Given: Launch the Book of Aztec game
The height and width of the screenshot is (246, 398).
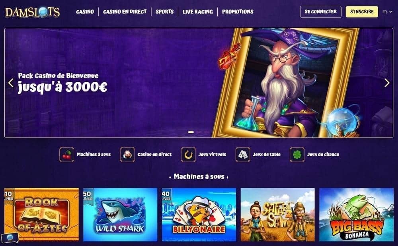Looking at the screenshot, I should tap(42, 215).
